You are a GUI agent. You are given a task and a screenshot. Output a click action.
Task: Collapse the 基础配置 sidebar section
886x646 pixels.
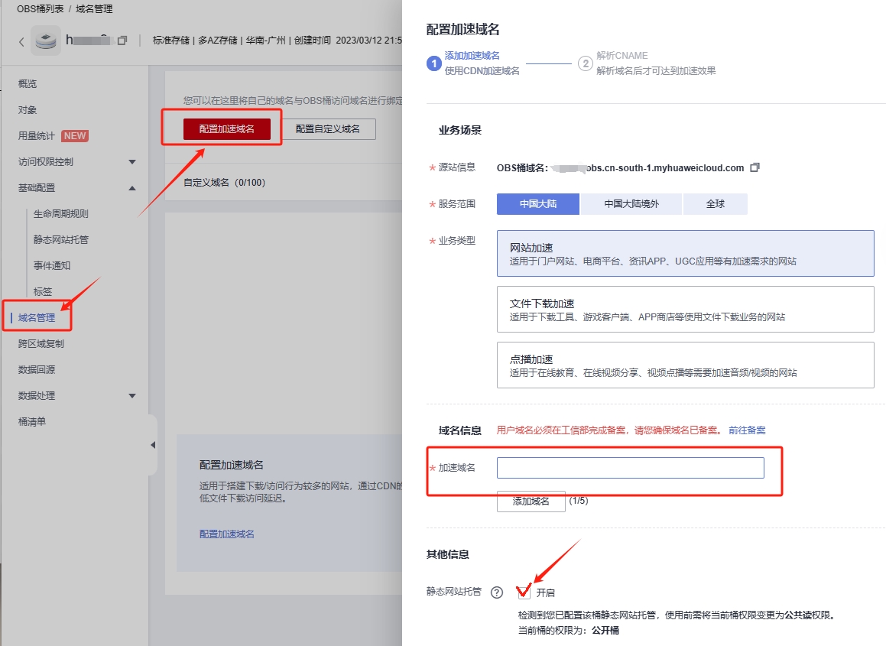(x=132, y=188)
